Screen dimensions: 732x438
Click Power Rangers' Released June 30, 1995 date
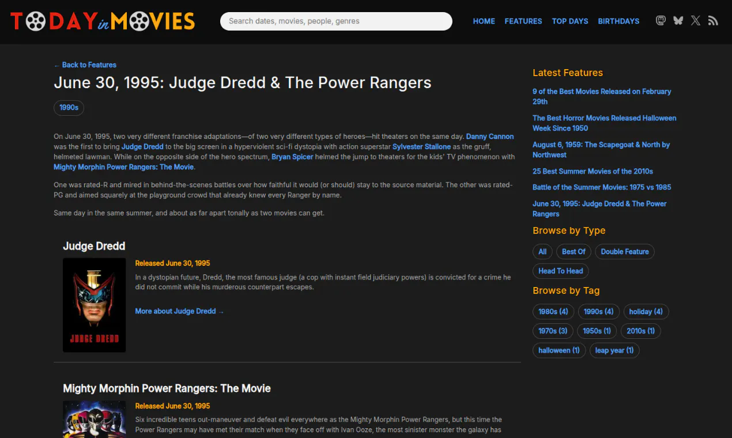click(172, 406)
